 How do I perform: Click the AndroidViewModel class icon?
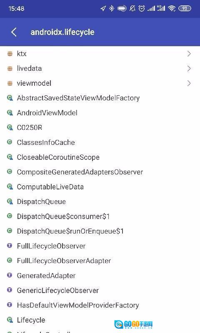tap(10, 113)
